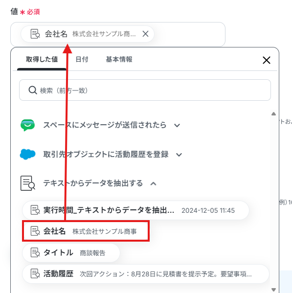Click the text extraction document icon
Screen dimensions: 292x293
point(28,183)
